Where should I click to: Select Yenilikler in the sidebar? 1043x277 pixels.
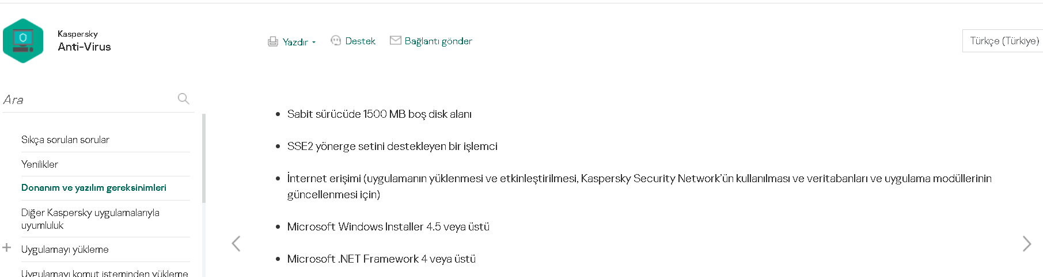[40, 164]
